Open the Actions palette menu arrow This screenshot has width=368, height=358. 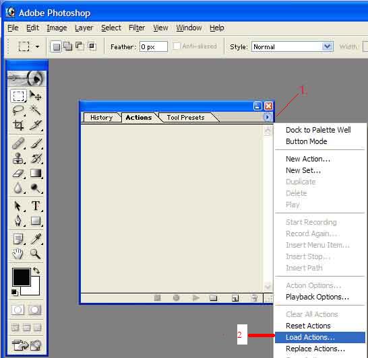coord(267,116)
